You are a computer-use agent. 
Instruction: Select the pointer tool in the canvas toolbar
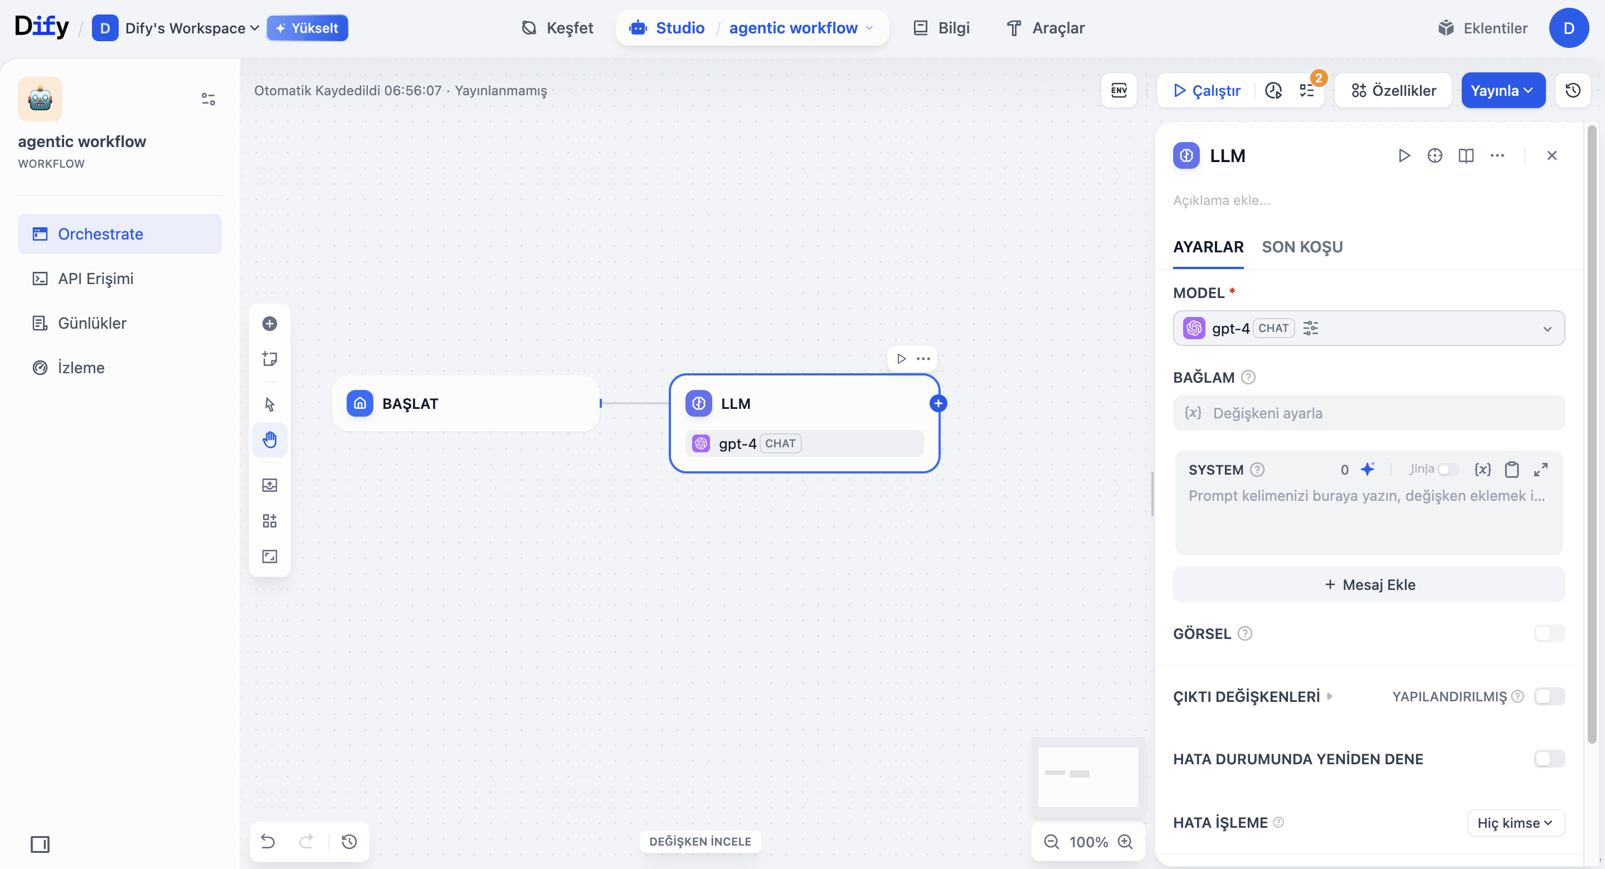[270, 404]
